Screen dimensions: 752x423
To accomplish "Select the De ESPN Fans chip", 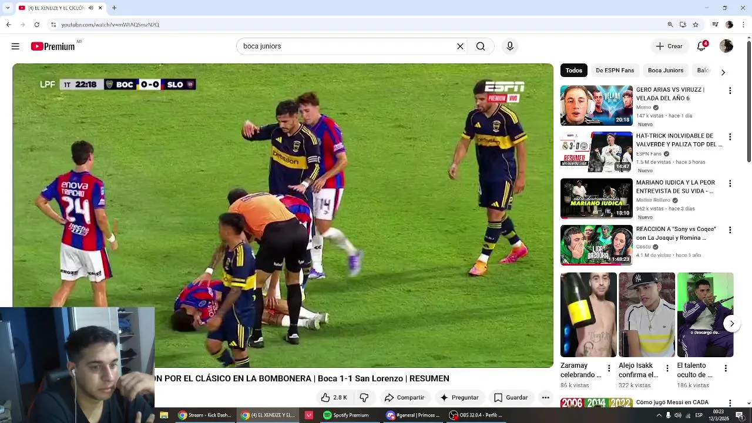I will (x=615, y=70).
